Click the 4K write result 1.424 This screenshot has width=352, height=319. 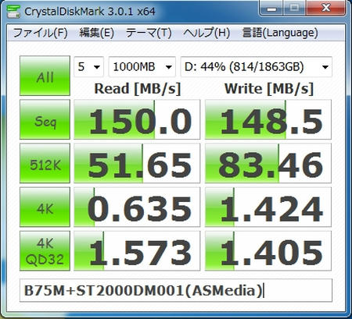pos(268,207)
